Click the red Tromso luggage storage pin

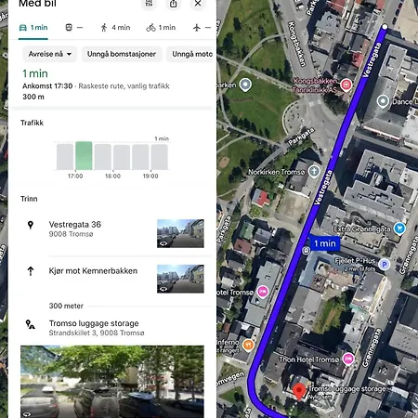click(299, 391)
